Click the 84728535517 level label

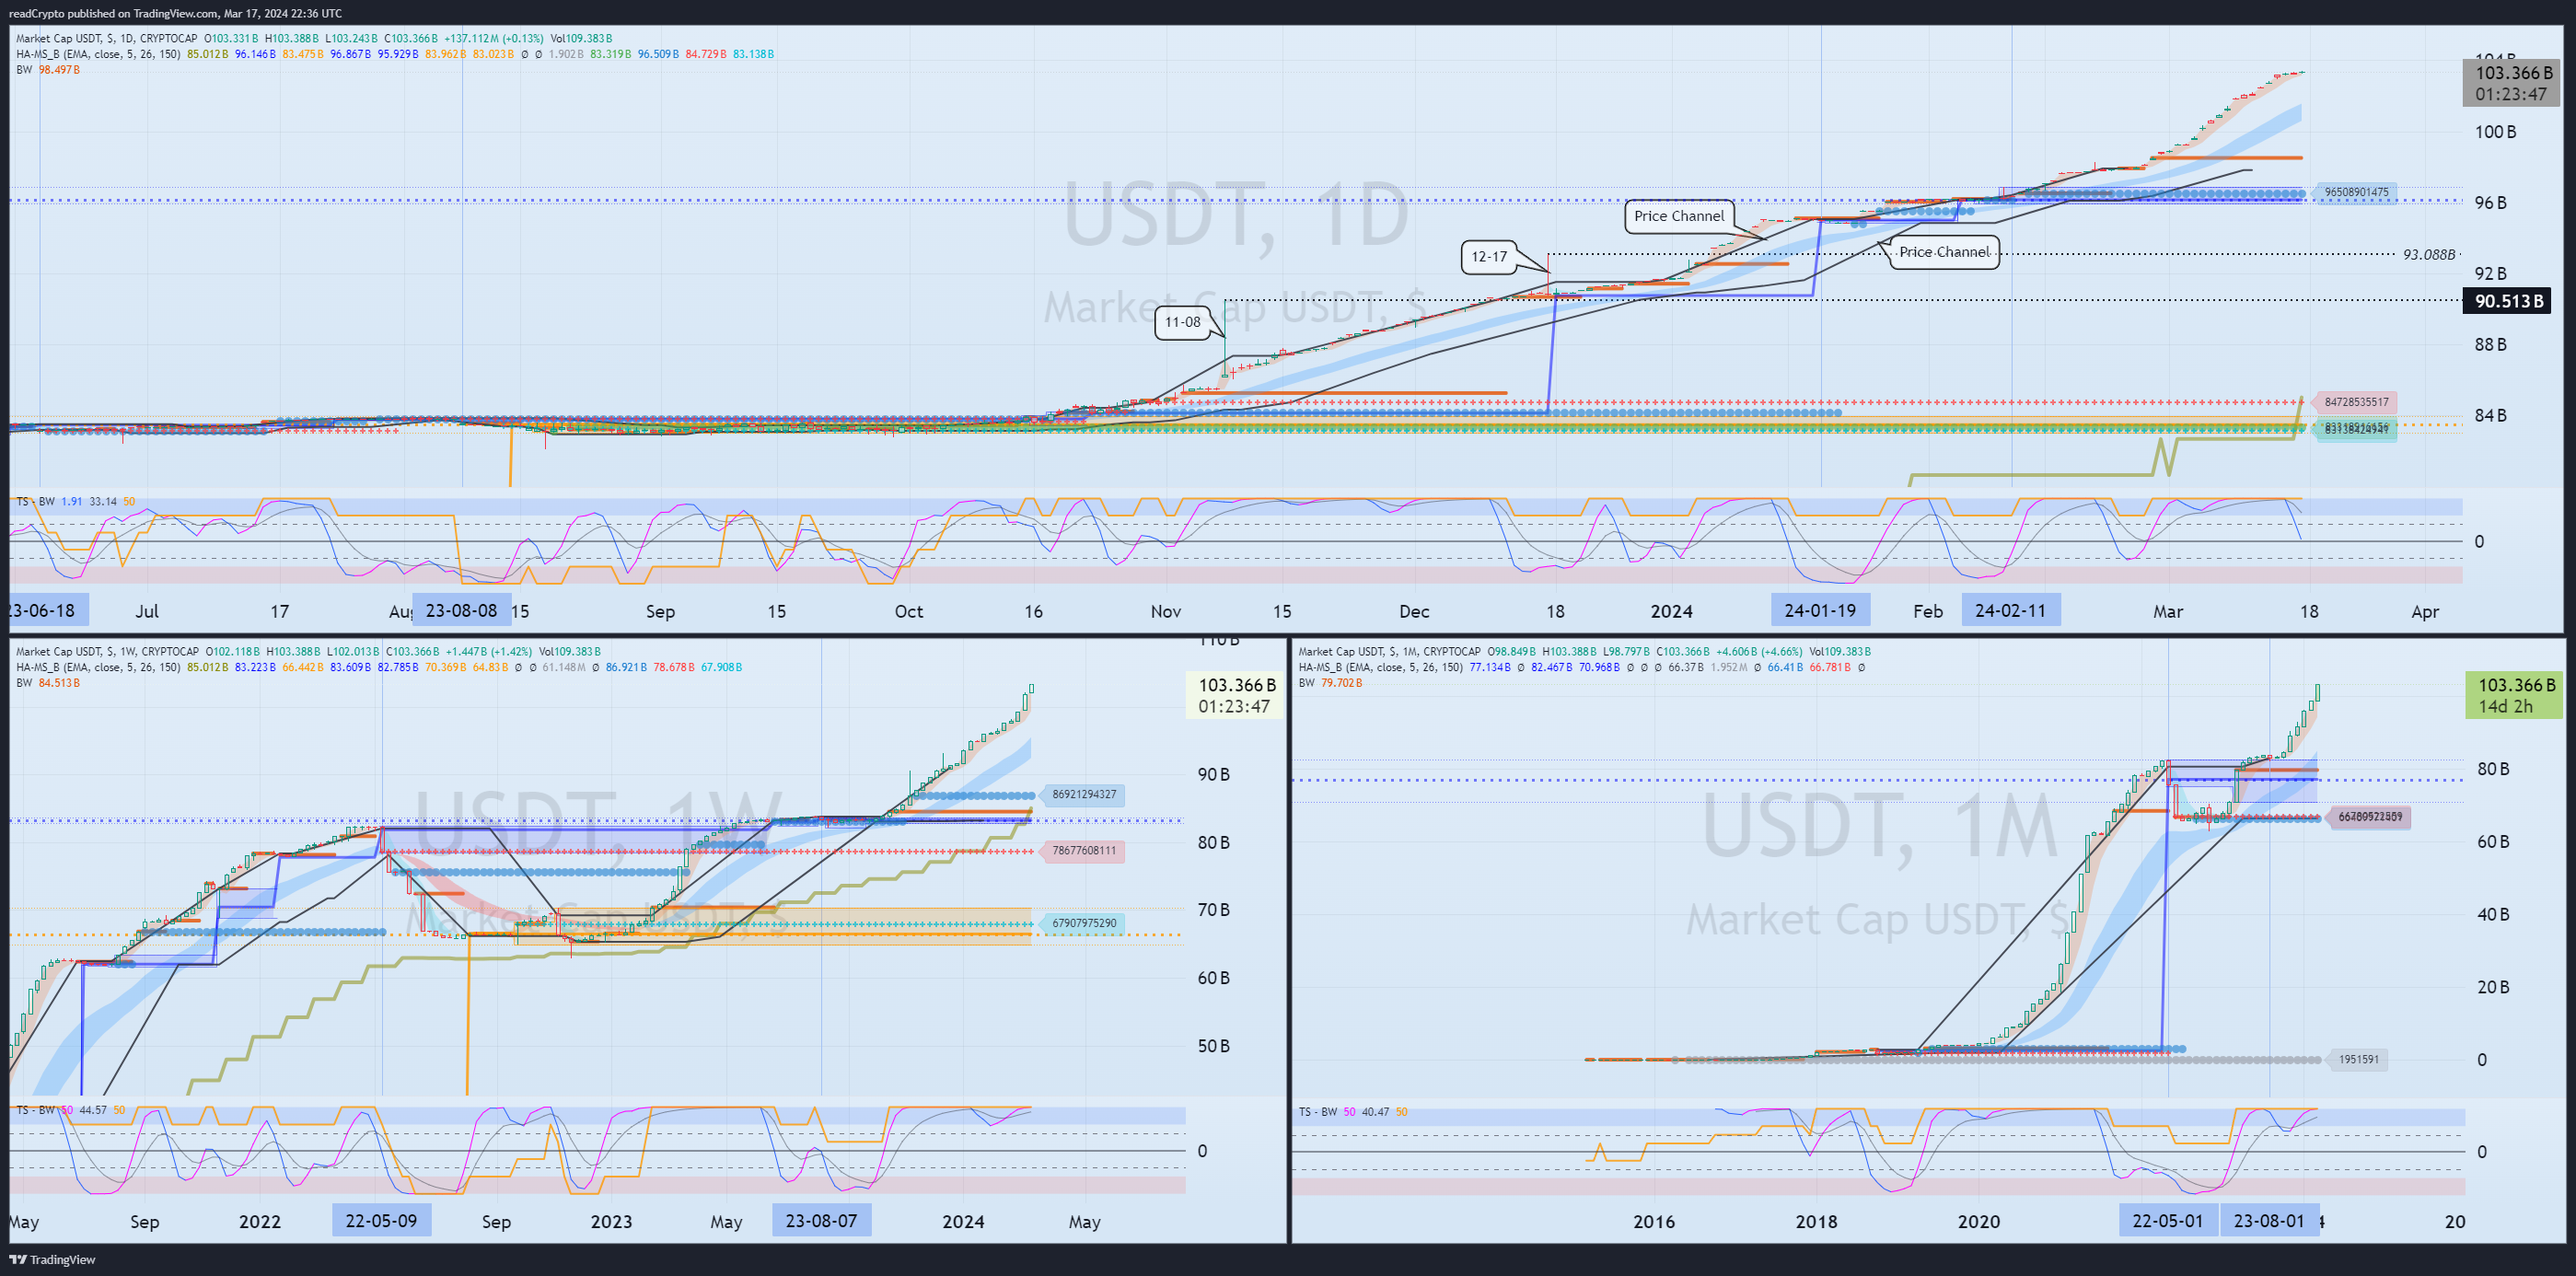point(2356,402)
